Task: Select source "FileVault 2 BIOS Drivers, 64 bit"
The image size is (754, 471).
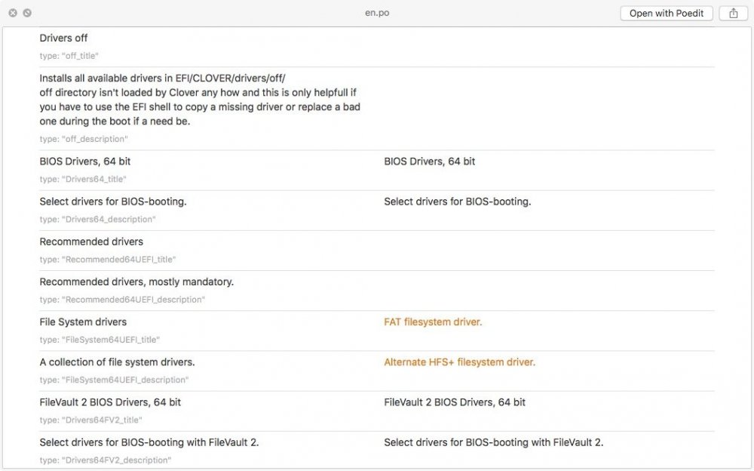Action: pyautogui.click(x=110, y=402)
